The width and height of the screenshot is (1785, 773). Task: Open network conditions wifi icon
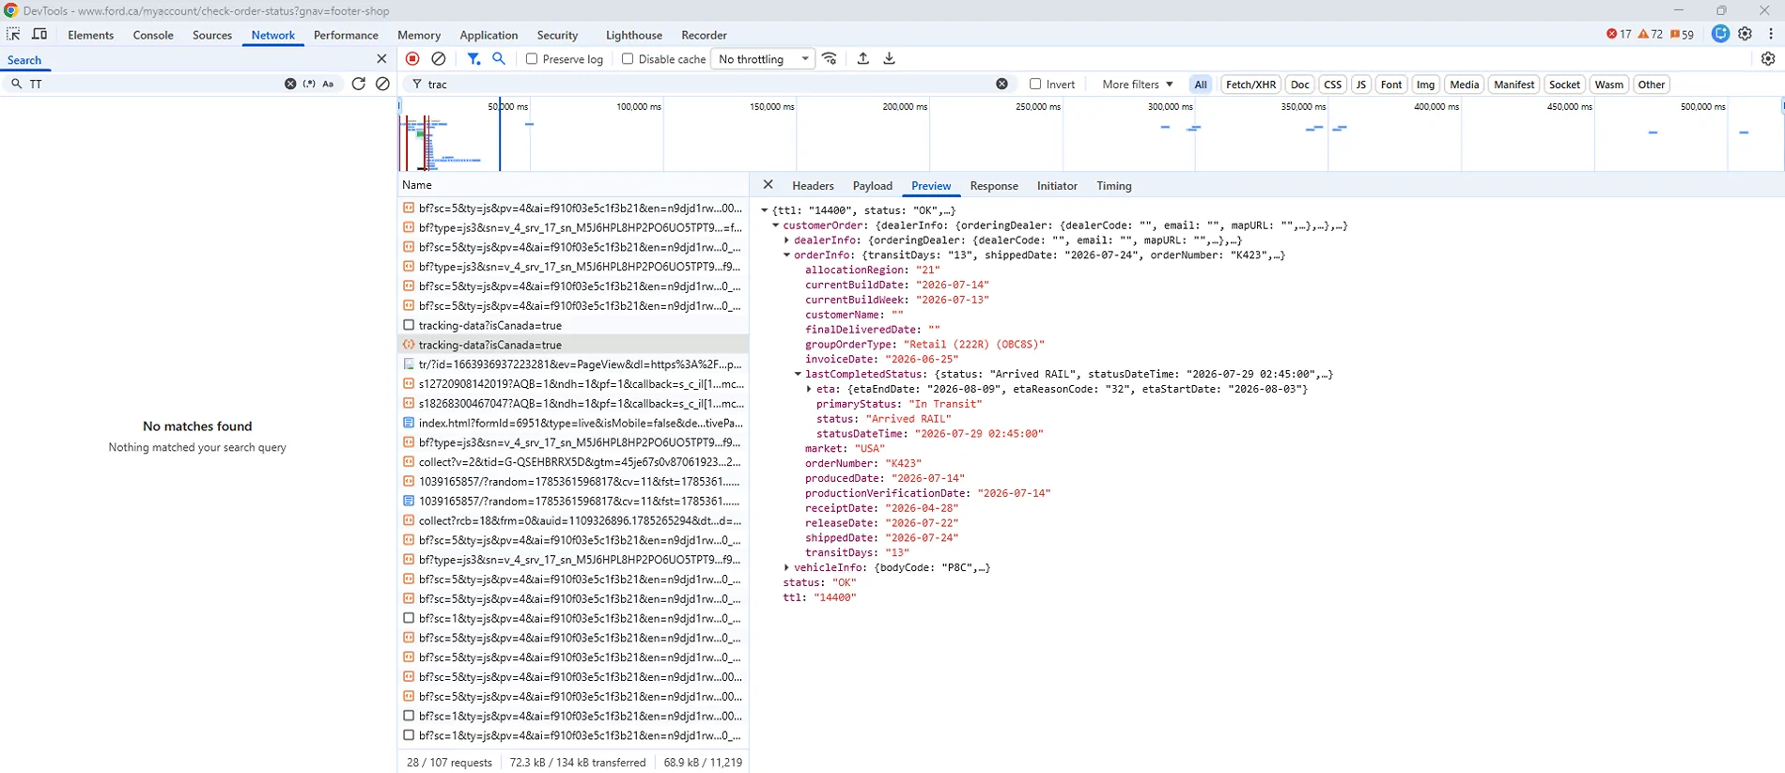830,58
